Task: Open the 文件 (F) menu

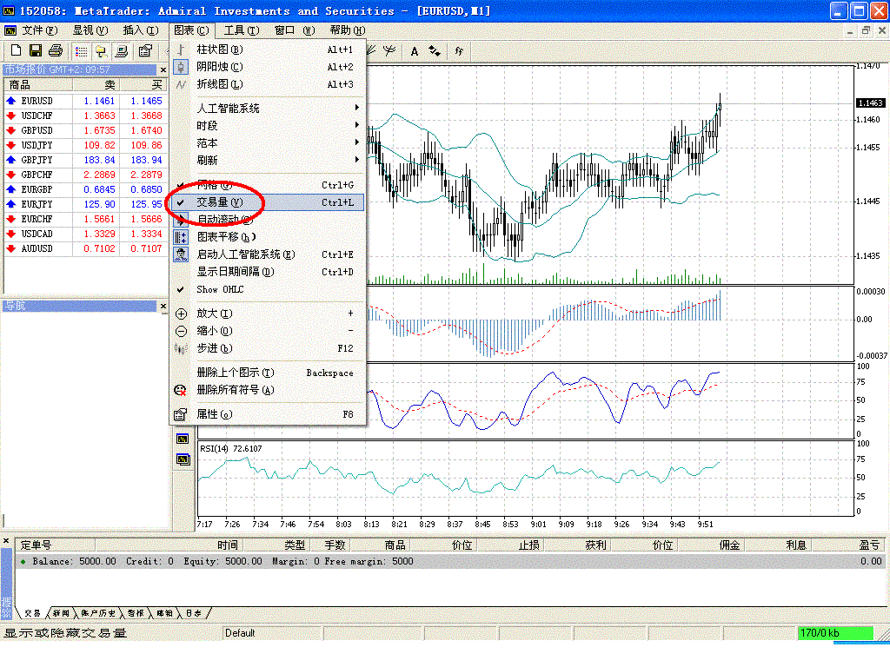Action: (40, 30)
